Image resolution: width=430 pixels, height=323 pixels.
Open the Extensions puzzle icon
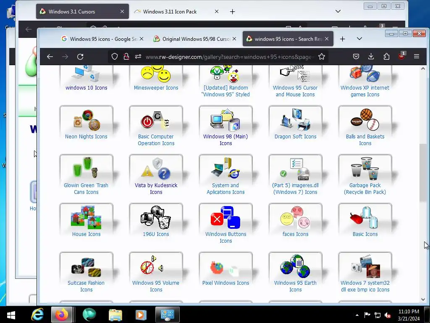pos(386,57)
